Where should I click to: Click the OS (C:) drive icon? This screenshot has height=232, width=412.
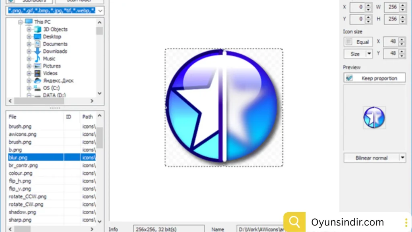pyautogui.click(x=37, y=88)
